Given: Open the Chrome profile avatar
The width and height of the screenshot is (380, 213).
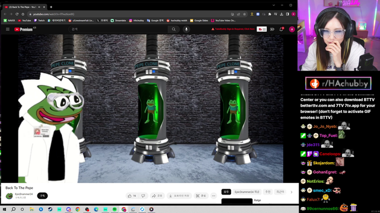Looking at the screenshot, I should click(293, 14).
